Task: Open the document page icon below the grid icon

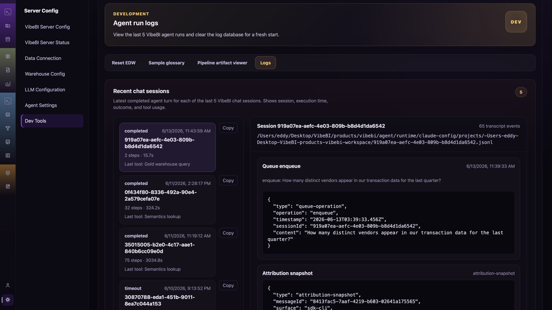Action: (8, 70)
